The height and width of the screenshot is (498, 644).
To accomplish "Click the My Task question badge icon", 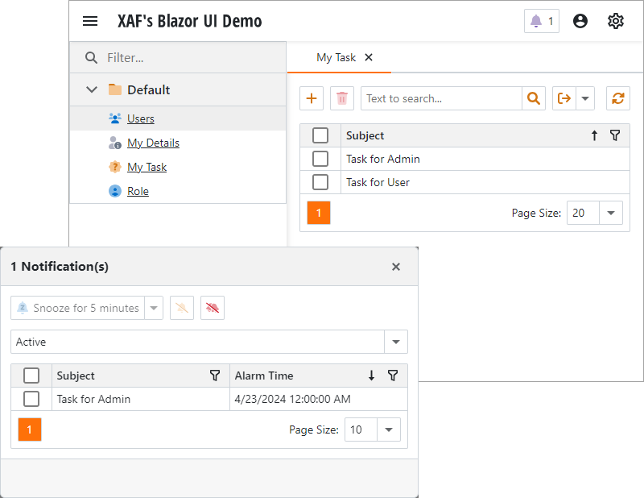I will [x=115, y=167].
